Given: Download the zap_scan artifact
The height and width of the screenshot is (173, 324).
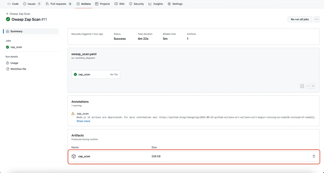Looking at the screenshot, I should (x=84, y=156).
